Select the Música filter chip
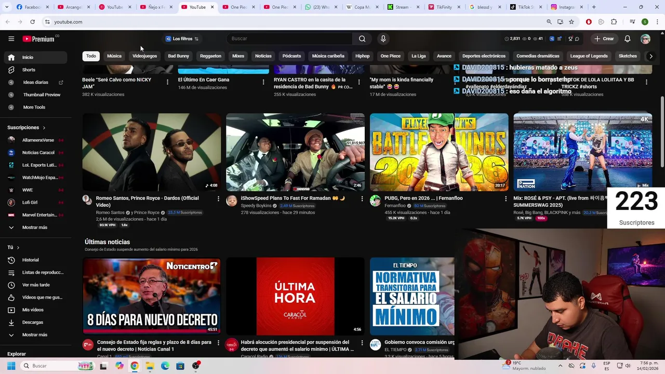This screenshot has height=374, width=665. click(x=114, y=56)
